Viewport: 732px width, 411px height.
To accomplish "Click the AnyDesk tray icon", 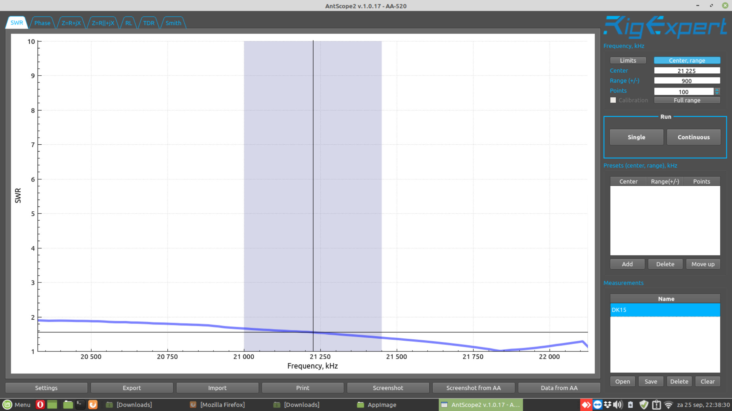I will coord(586,404).
